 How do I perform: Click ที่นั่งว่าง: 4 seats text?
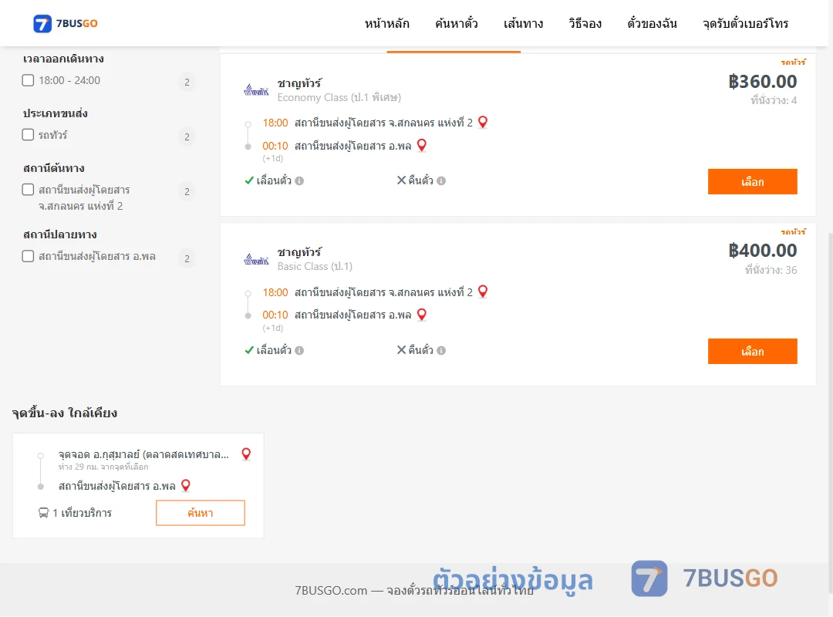click(774, 100)
